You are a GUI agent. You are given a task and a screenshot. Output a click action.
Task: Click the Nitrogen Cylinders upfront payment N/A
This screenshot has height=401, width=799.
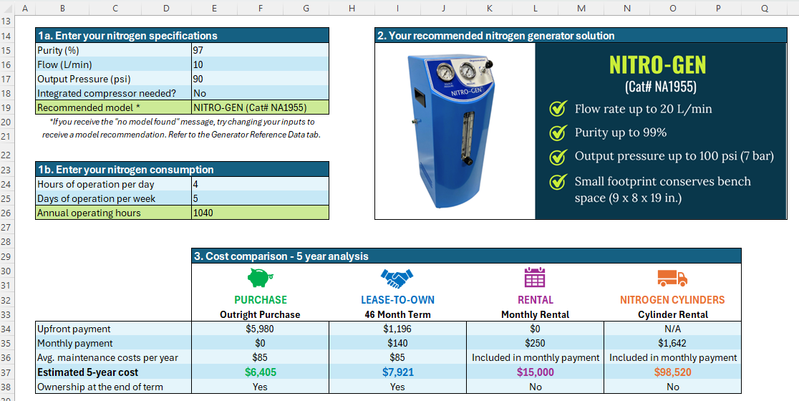(672, 329)
